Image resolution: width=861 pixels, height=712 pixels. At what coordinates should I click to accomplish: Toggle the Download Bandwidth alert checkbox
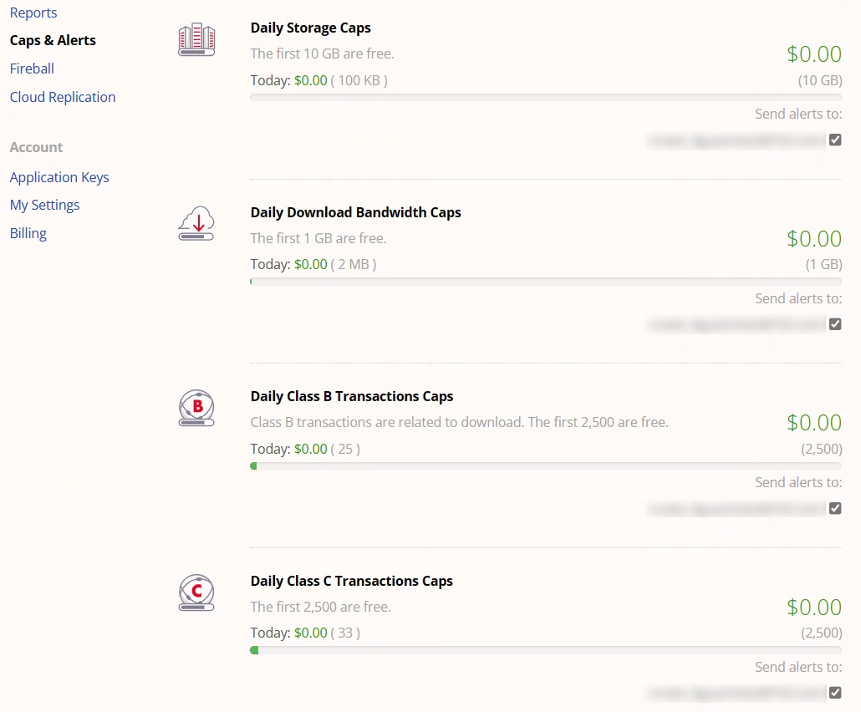[x=835, y=324]
